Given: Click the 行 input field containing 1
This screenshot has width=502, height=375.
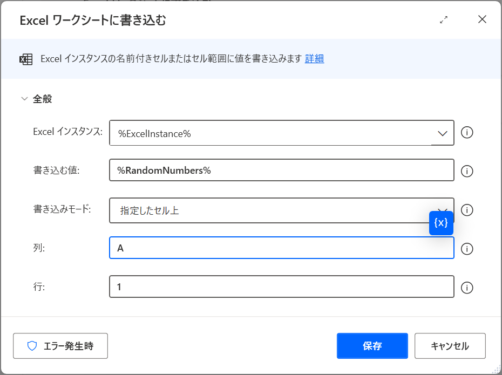Looking at the screenshot, I should 281,287.
